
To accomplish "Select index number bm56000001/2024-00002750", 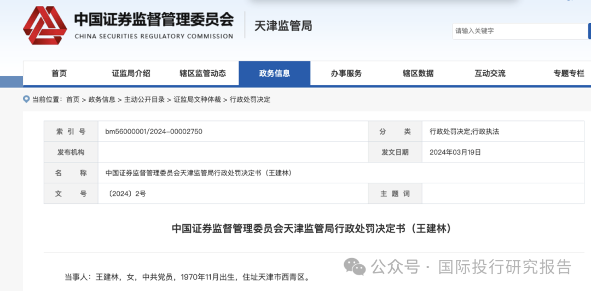I will (x=154, y=132).
